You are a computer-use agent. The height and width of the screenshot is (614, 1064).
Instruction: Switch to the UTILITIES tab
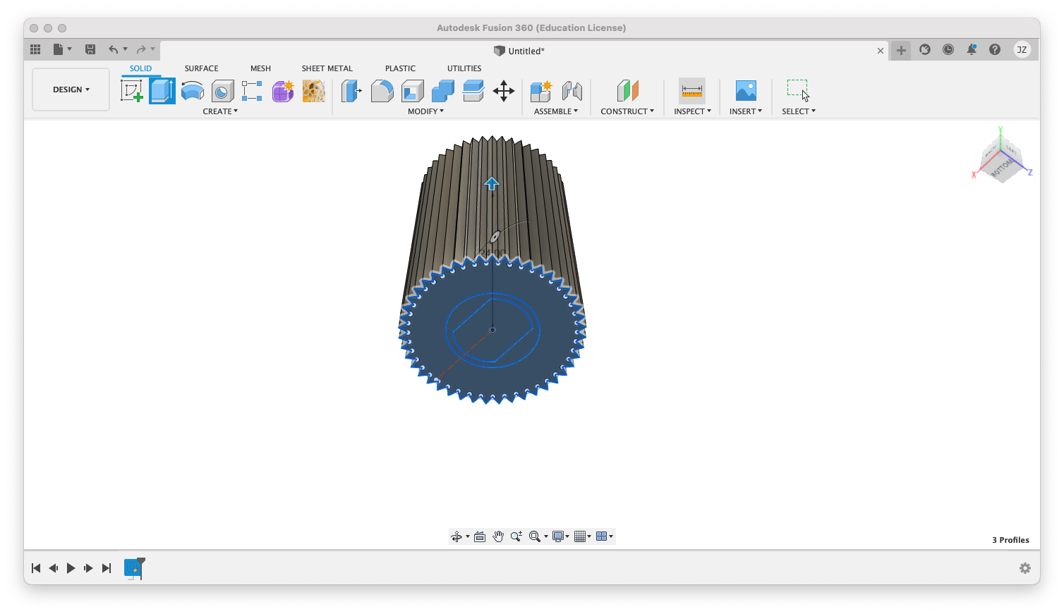464,68
